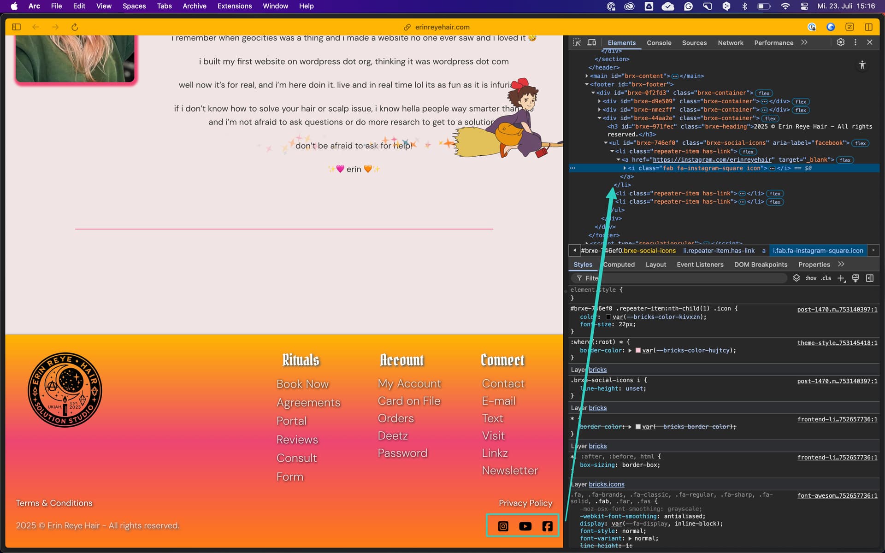
Task: Open the Arc site controls icon
Action: pyautogui.click(x=850, y=27)
